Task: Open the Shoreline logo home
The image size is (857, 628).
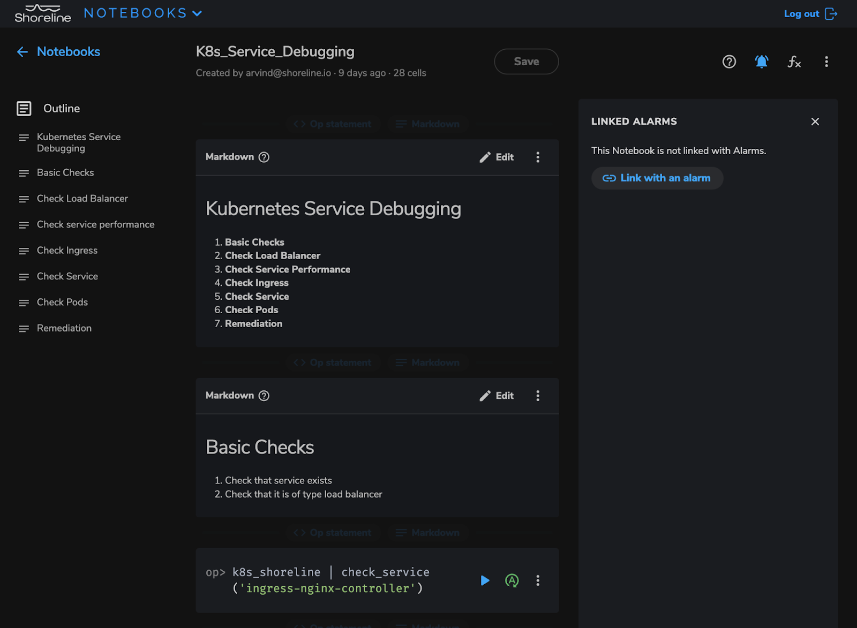Action: click(43, 14)
